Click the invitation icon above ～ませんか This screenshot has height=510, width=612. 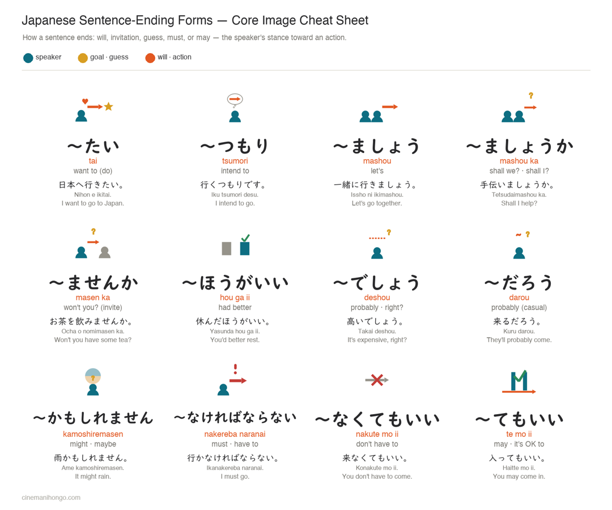coord(93,244)
